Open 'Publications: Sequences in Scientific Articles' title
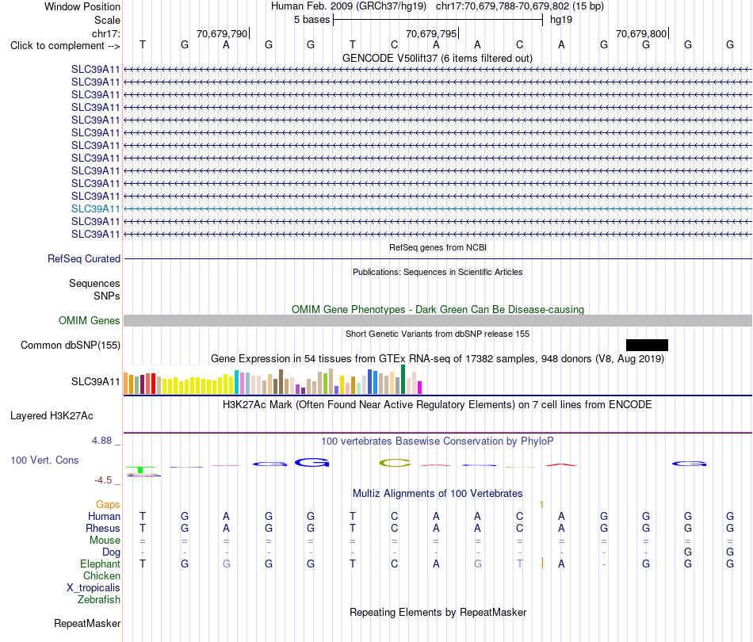Screen dimensions: 753x642 (438, 272)
